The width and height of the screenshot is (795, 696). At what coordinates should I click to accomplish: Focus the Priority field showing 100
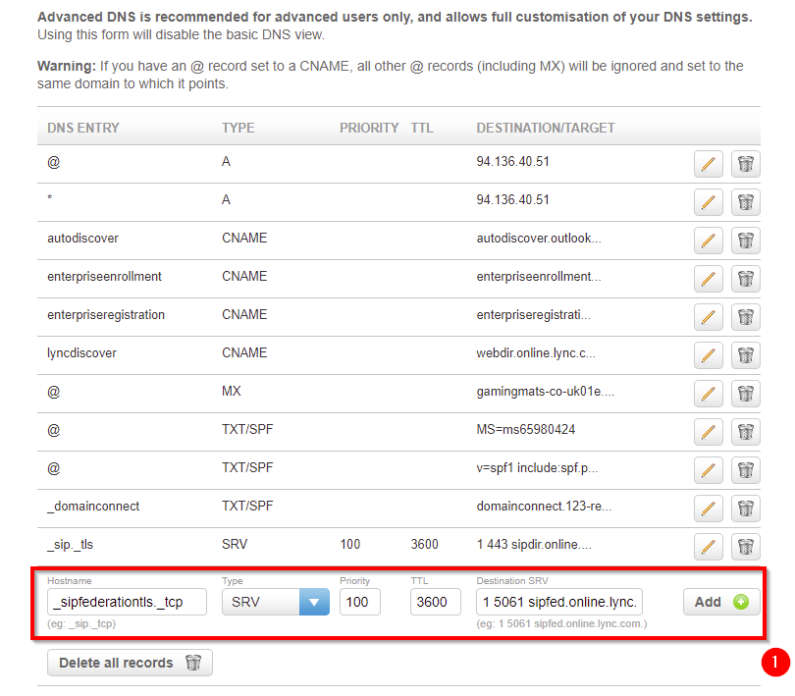(360, 602)
